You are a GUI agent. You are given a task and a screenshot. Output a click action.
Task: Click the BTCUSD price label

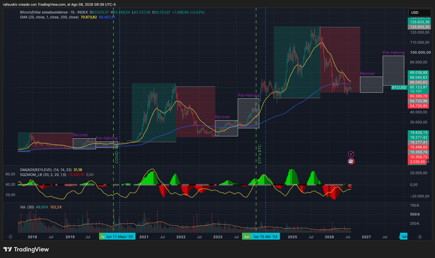point(399,88)
